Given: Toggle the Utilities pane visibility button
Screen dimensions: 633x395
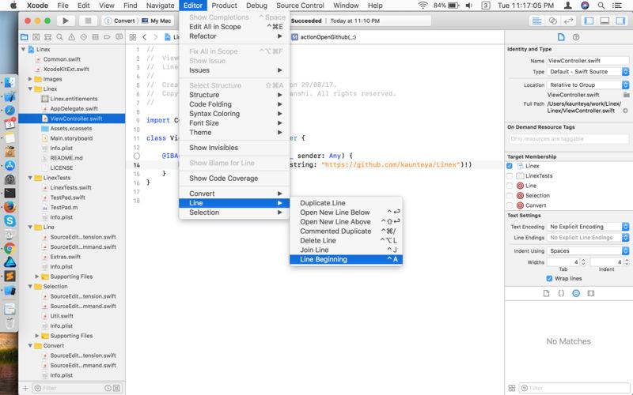Looking at the screenshot, I should point(620,21).
